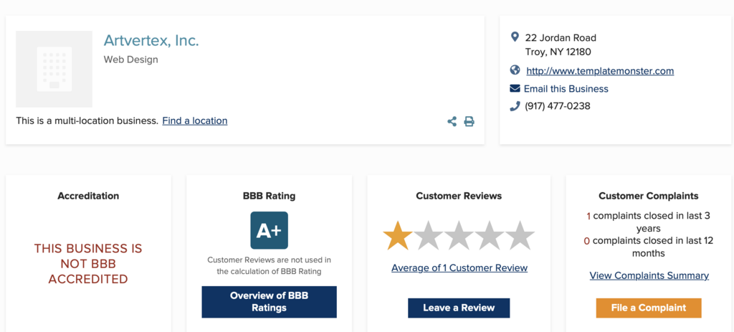Click the first gold star rating
The image size is (734, 332).
[x=398, y=236]
